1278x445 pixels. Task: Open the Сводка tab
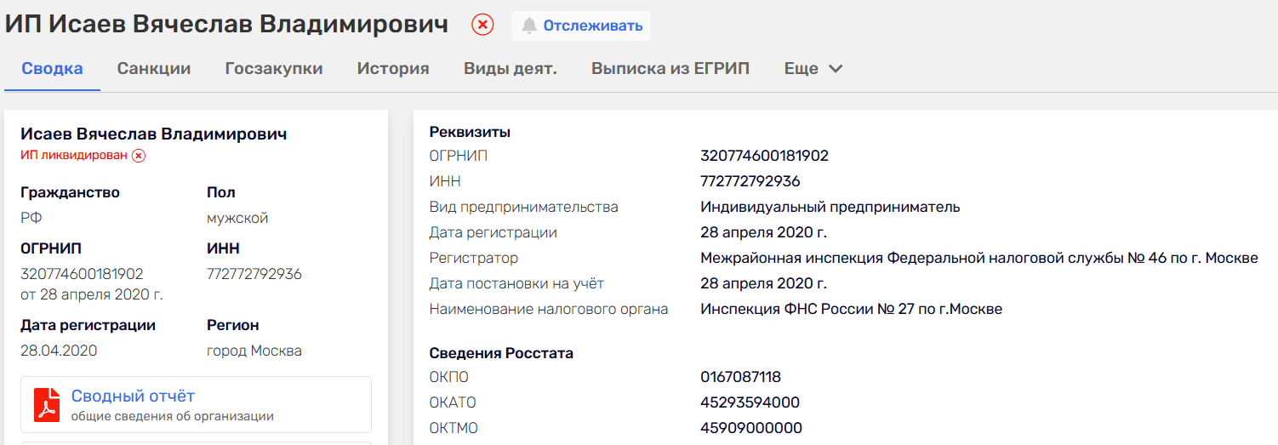(52, 69)
